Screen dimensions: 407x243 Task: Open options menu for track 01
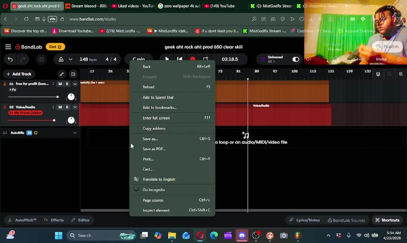[53, 84]
